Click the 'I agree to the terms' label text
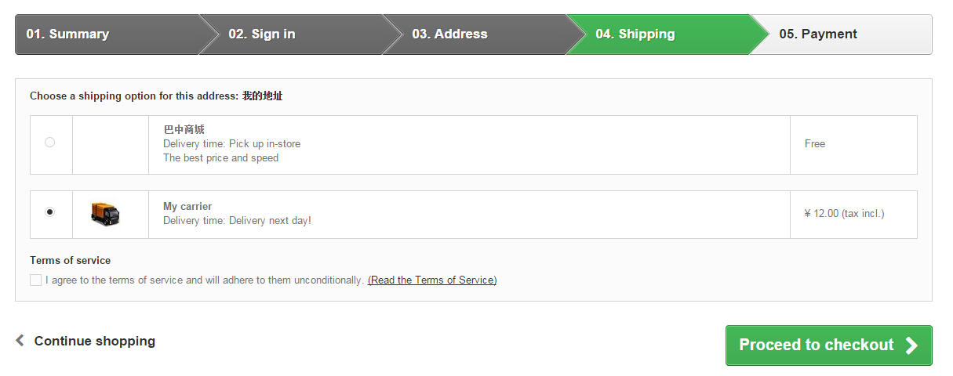The width and height of the screenshot is (953, 376). click(x=204, y=280)
